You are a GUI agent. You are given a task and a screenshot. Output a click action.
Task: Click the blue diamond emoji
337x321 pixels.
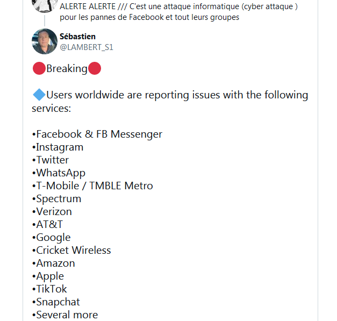[39, 95]
